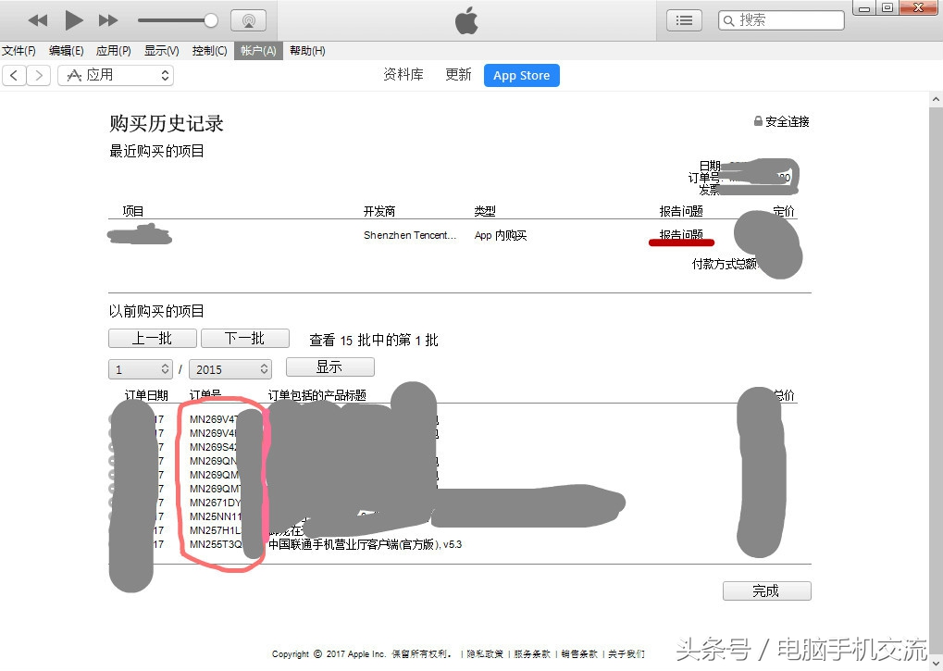Open the 报告问题 link
This screenshot has width=943, height=671.
point(681,234)
